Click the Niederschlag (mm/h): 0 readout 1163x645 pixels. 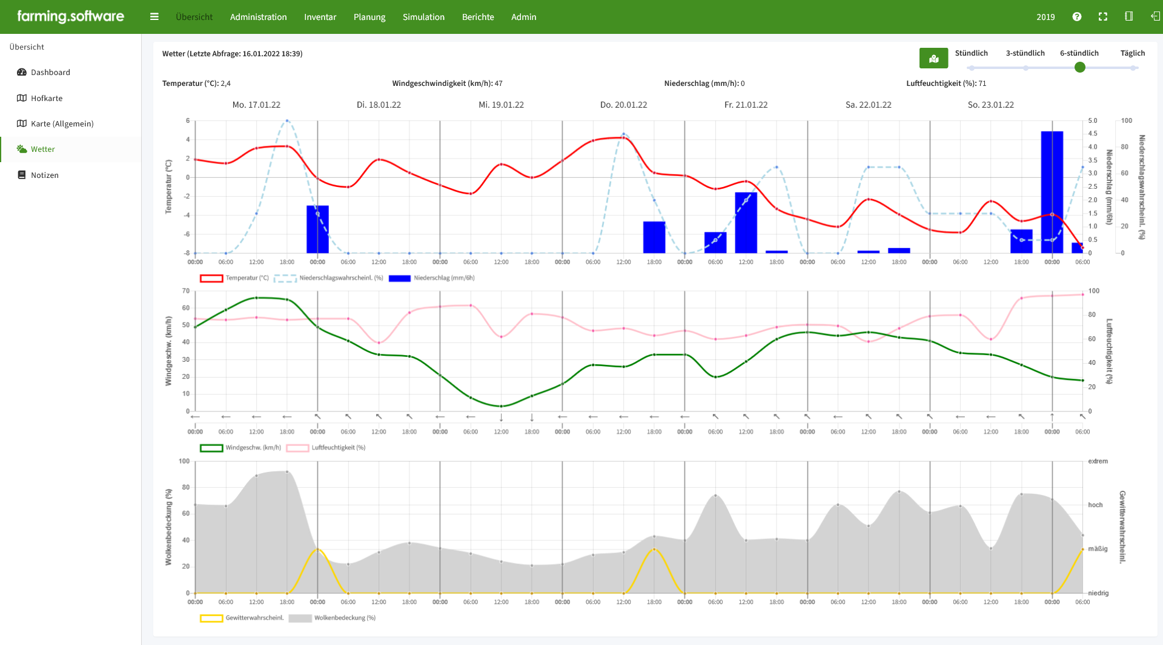[x=704, y=83]
